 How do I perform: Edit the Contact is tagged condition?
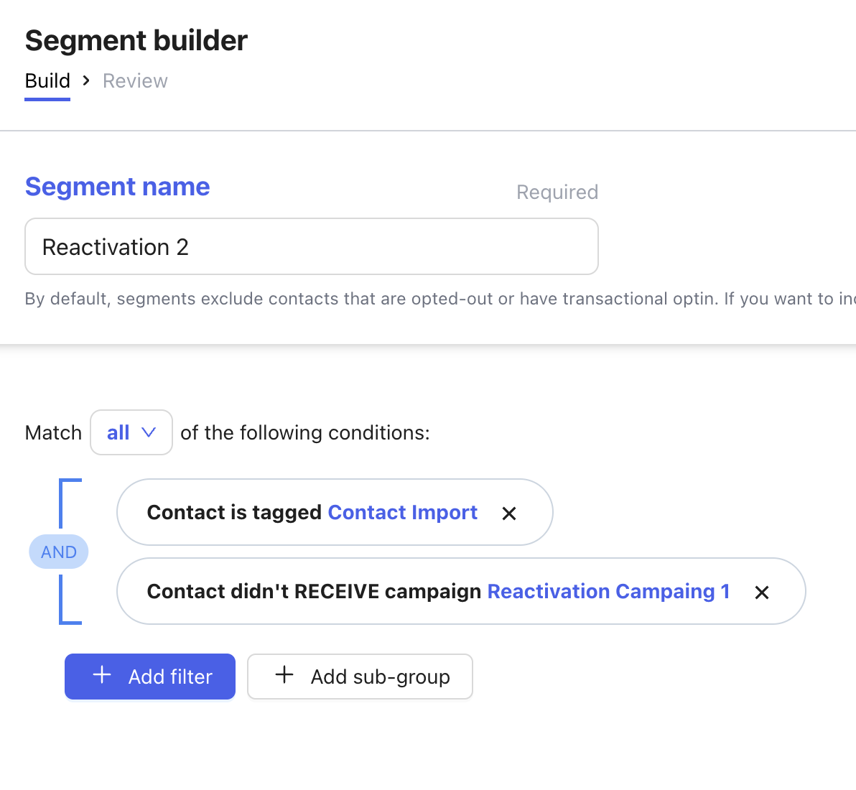[x=234, y=512]
